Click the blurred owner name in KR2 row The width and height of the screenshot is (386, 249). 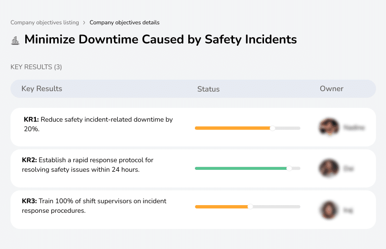pyautogui.click(x=348, y=169)
